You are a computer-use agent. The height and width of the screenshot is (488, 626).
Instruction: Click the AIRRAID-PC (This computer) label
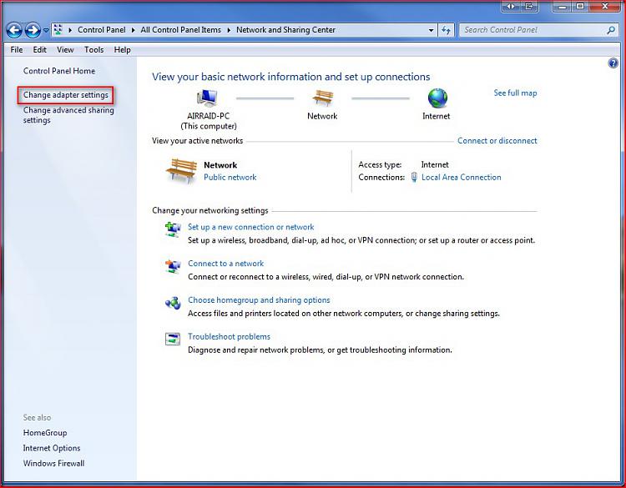[x=209, y=121]
